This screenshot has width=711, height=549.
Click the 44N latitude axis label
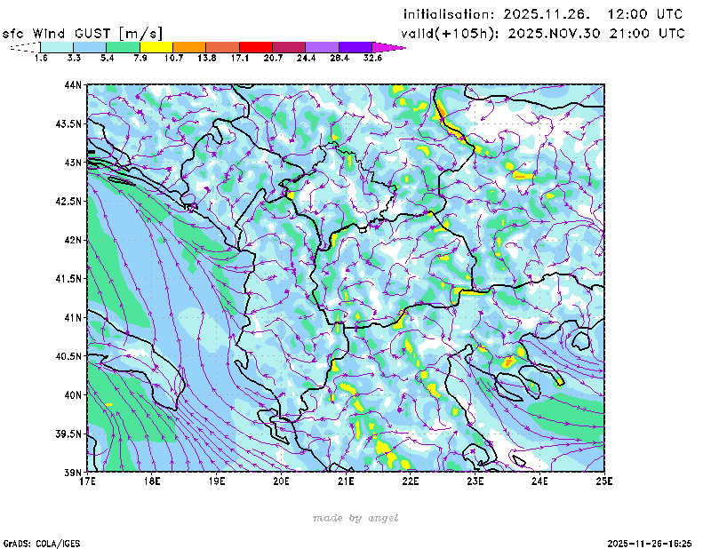tap(73, 85)
